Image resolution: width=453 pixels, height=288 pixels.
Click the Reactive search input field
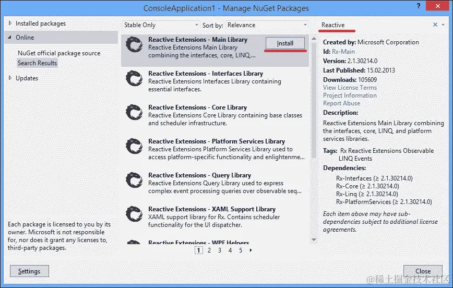click(x=374, y=25)
